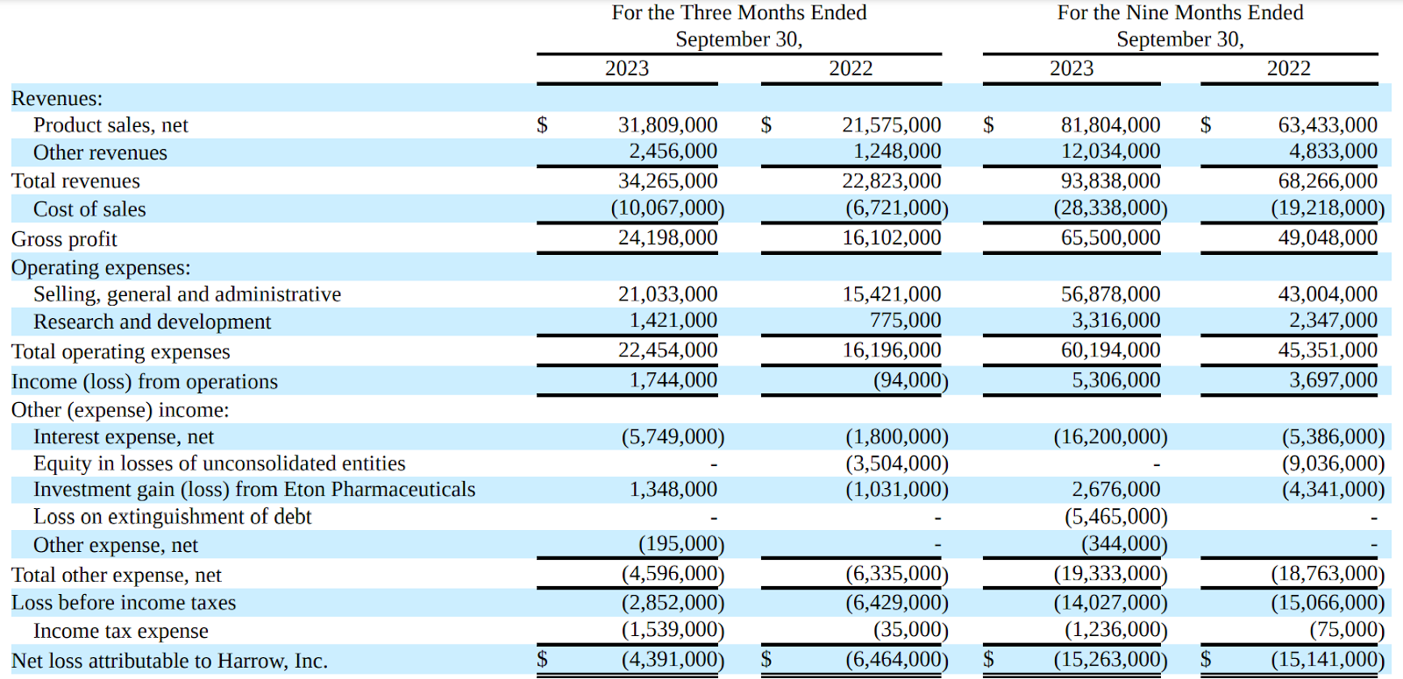
Task: Click R&D value 775,000
Action: pos(905,320)
